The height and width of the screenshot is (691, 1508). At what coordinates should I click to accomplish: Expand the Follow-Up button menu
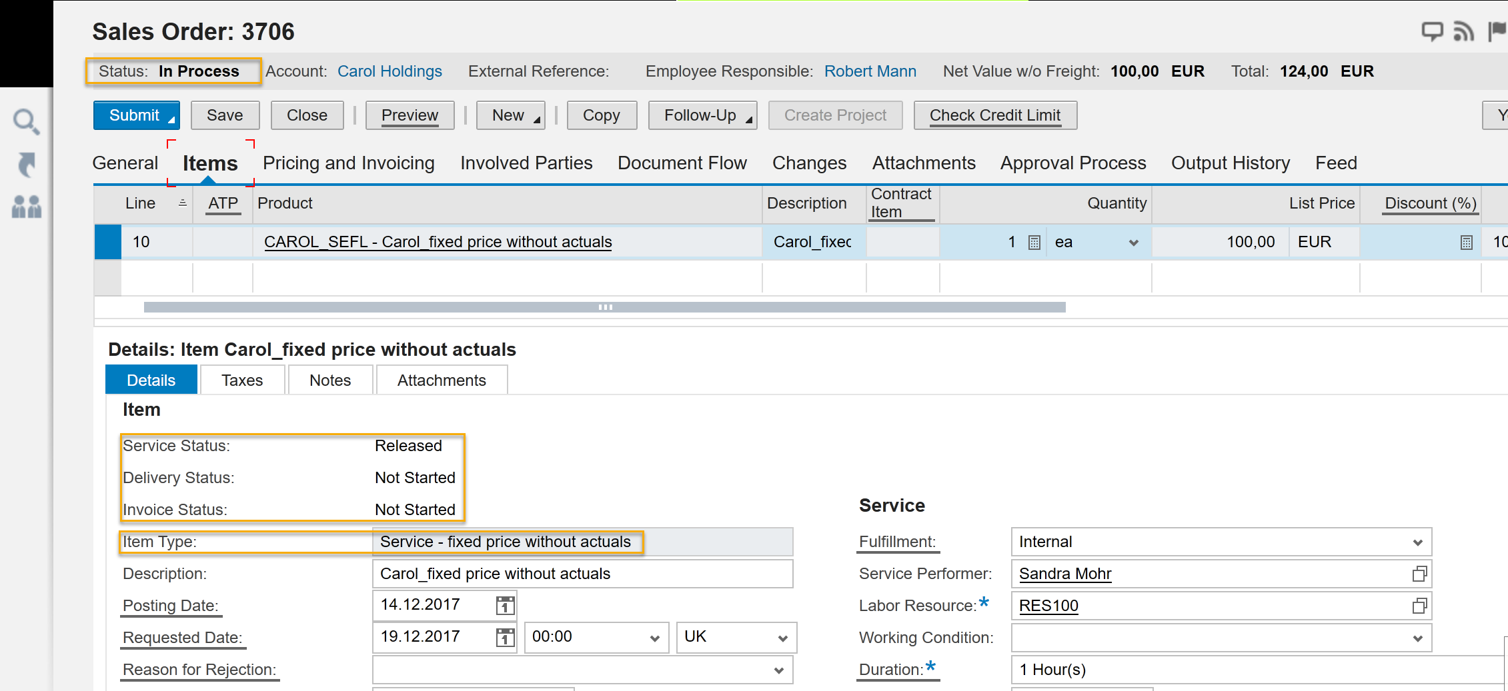click(749, 120)
